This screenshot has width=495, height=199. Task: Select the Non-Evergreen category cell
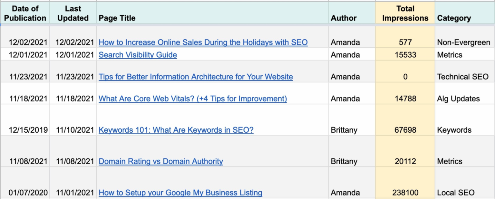tap(463, 42)
